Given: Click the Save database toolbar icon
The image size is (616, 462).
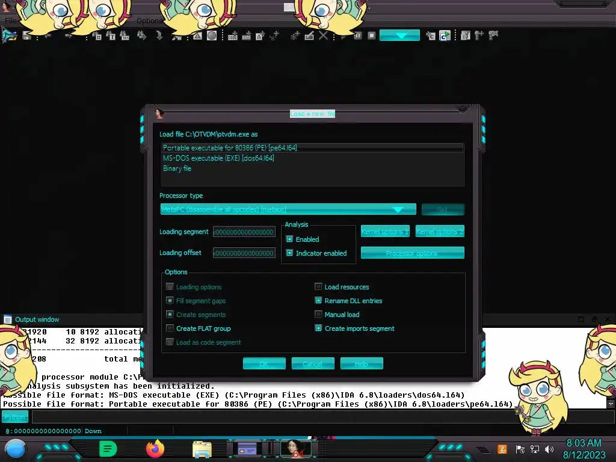Looking at the screenshot, I should click(x=26, y=35).
